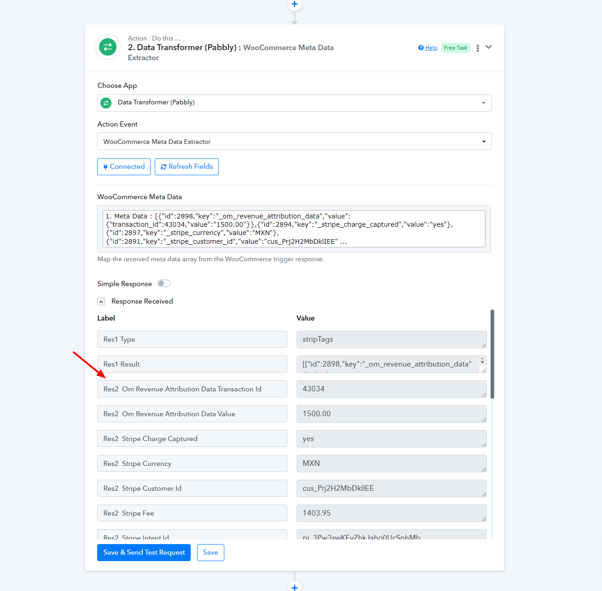
Task: Click the cus_Prj2H2MbDklIEE value field
Action: 392,488
